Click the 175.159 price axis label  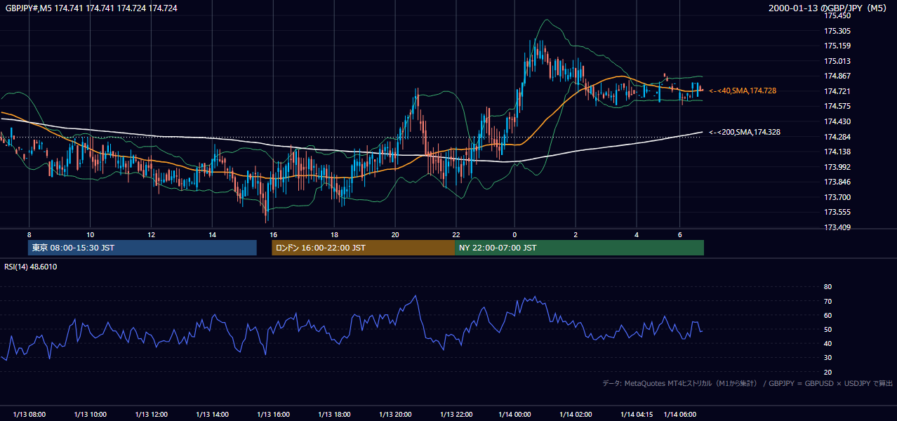tap(837, 46)
